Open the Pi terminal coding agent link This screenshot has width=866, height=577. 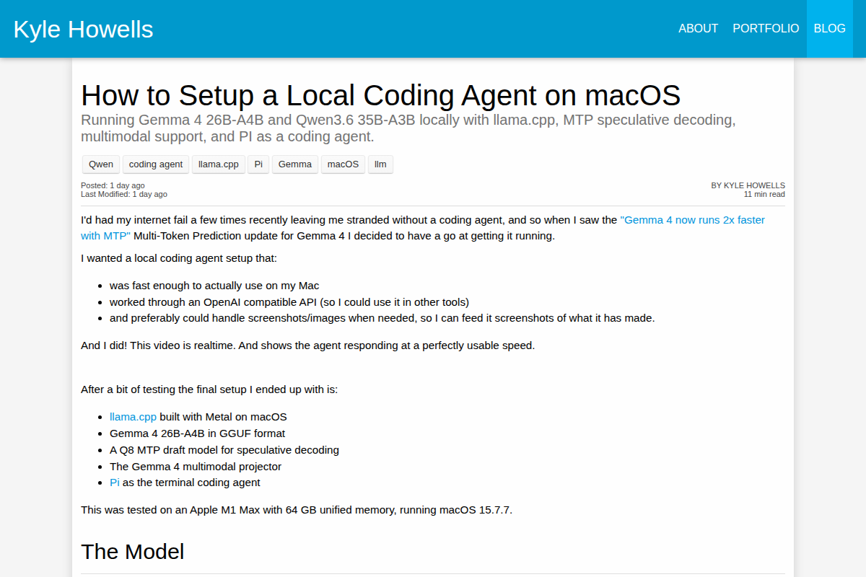coord(115,483)
